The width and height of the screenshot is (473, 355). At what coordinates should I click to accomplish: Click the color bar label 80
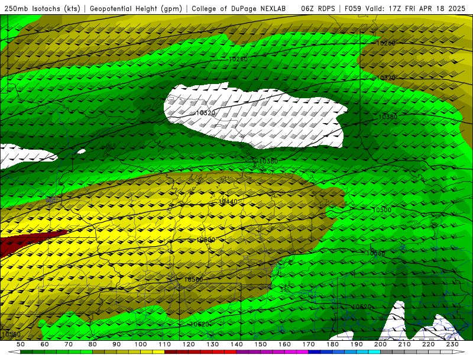92,344
